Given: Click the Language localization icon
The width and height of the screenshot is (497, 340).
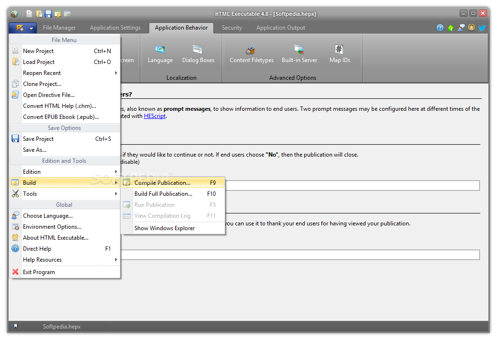Looking at the screenshot, I should [160, 54].
